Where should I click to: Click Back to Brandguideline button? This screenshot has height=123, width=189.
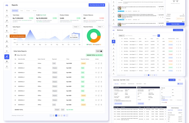coord(18,36)
